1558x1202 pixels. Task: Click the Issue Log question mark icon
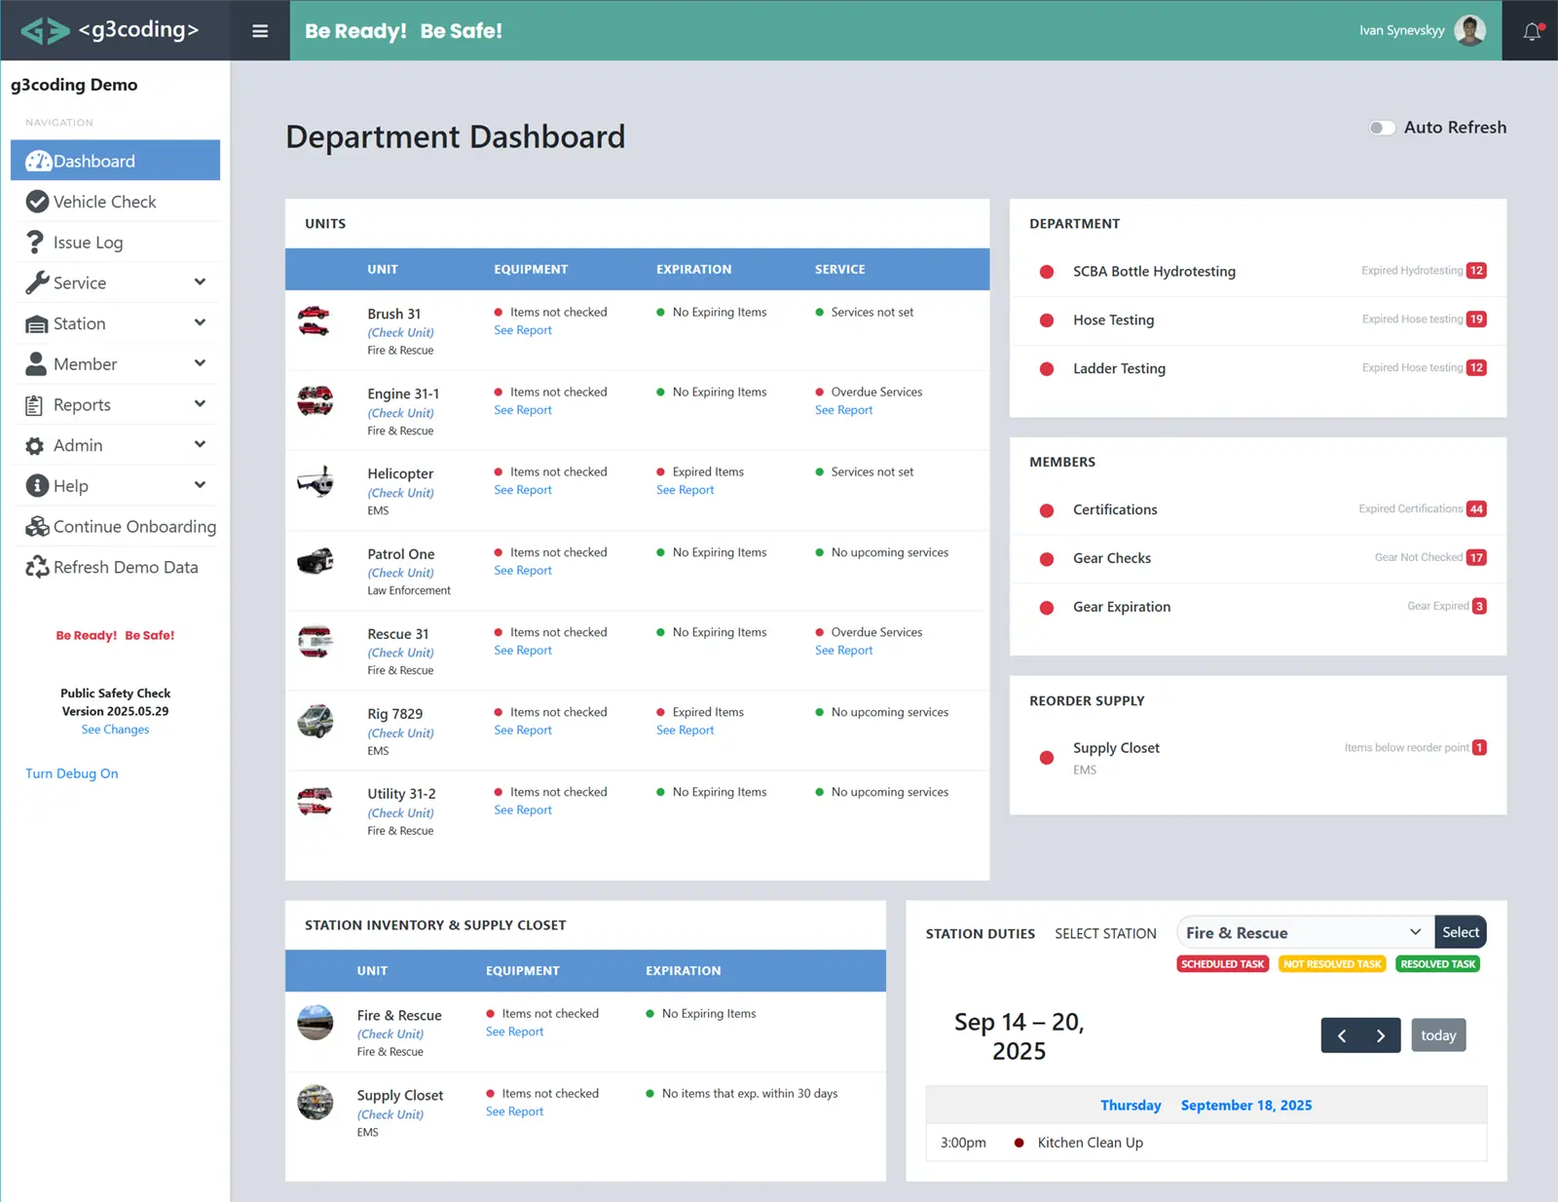35,242
